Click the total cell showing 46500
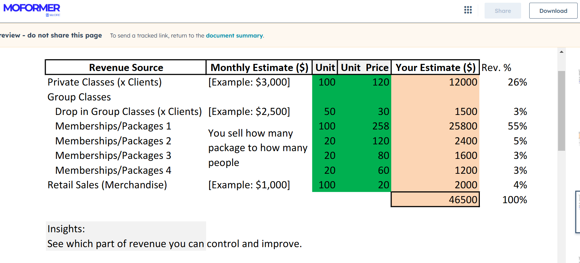This screenshot has width=580, height=263. (435, 200)
